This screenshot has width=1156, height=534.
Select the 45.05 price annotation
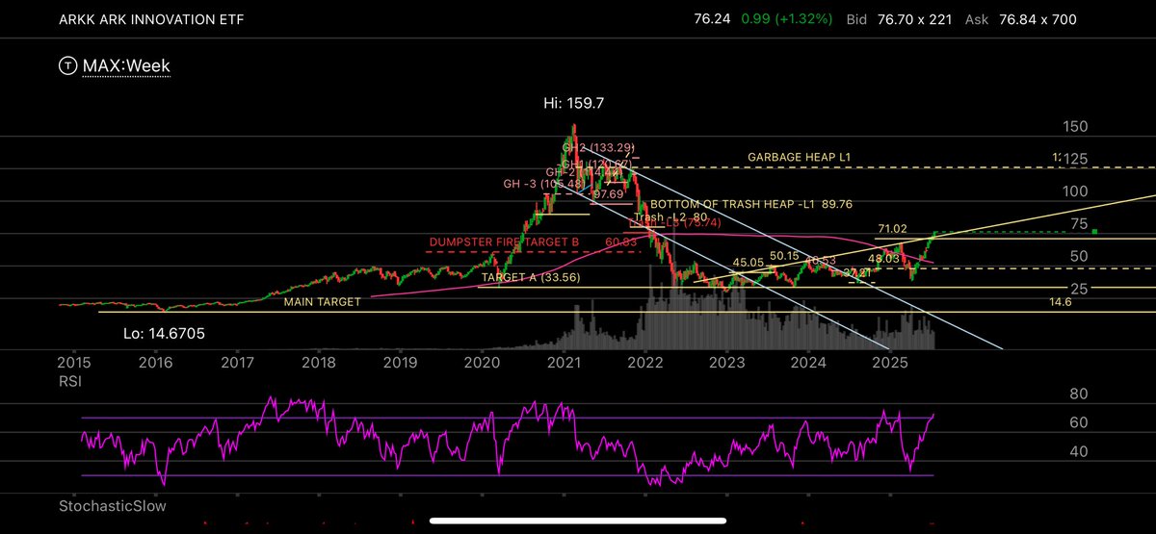[x=749, y=262]
